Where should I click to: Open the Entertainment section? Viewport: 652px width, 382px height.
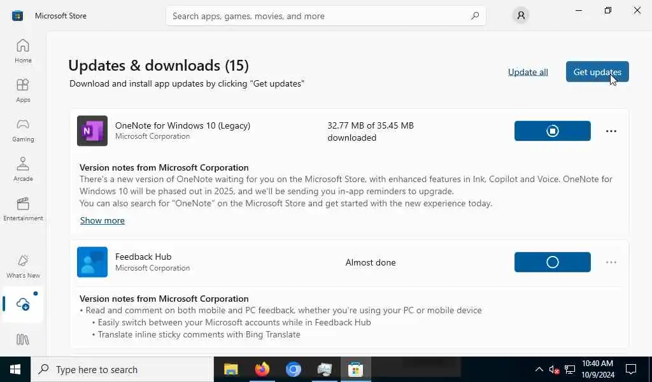[x=23, y=209]
